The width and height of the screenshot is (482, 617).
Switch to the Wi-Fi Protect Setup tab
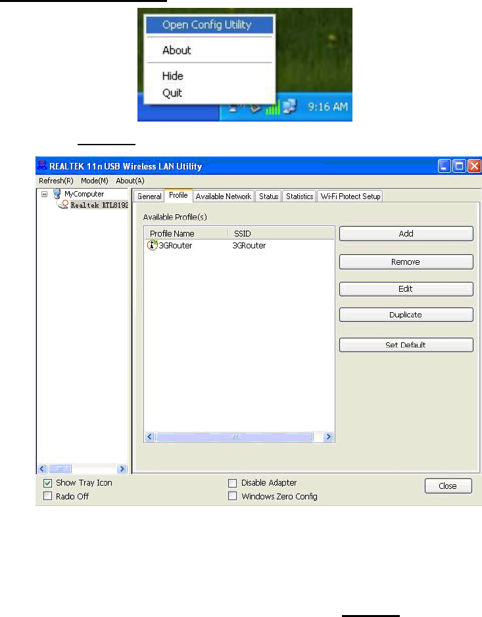pyautogui.click(x=350, y=196)
